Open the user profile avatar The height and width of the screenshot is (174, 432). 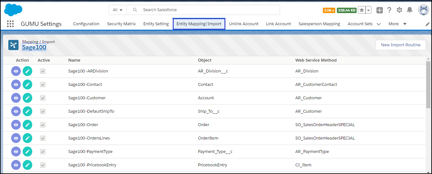pos(423,10)
